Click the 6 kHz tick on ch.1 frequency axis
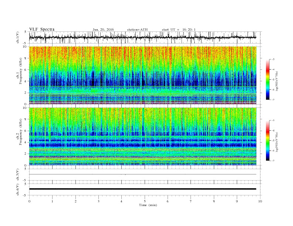 tap(26, 70)
